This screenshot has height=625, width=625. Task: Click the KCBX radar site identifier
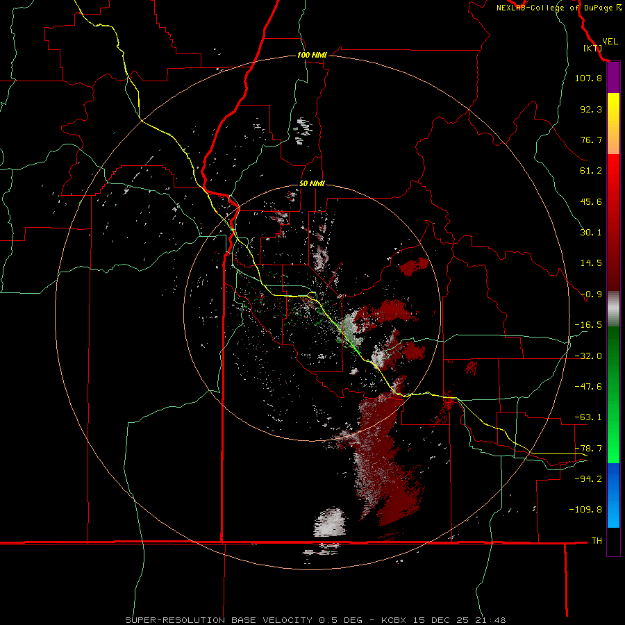click(x=394, y=620)
